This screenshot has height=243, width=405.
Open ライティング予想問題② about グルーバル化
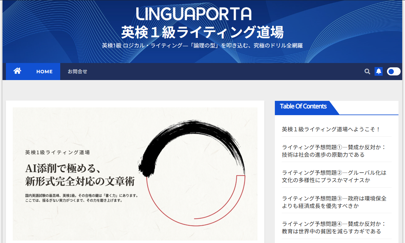pyautogui.click(x=334, y=176)
